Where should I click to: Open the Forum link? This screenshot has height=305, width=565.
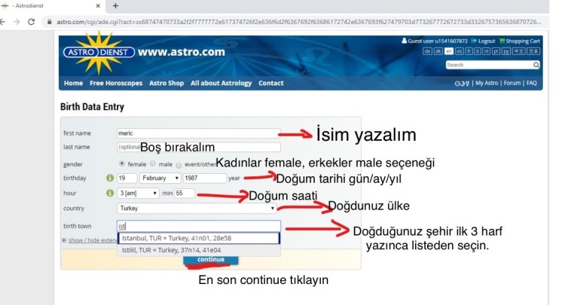point(512,83)
